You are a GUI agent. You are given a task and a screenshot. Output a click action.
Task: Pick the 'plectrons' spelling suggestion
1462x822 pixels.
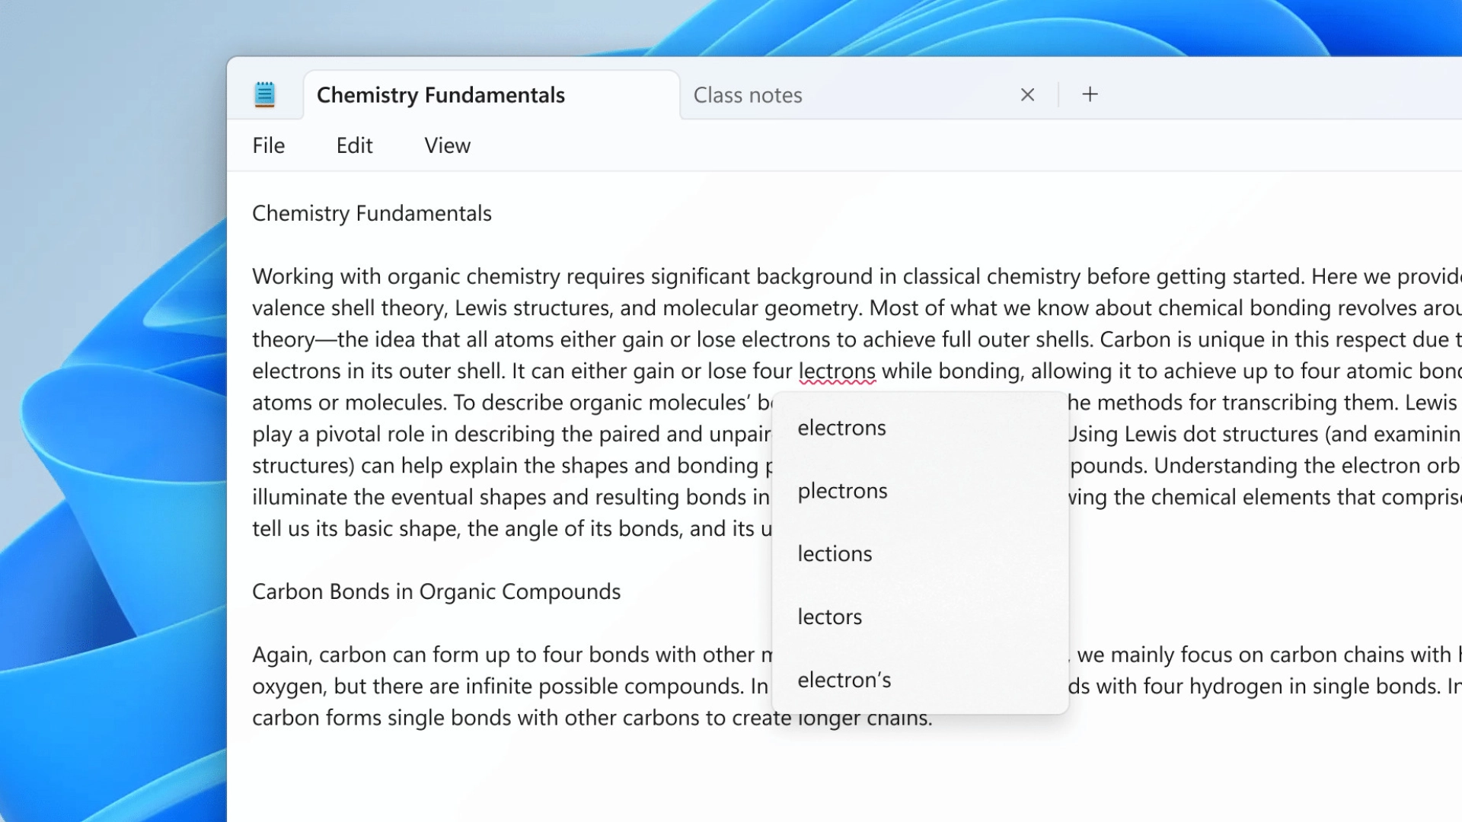click(x=842, y=491)
